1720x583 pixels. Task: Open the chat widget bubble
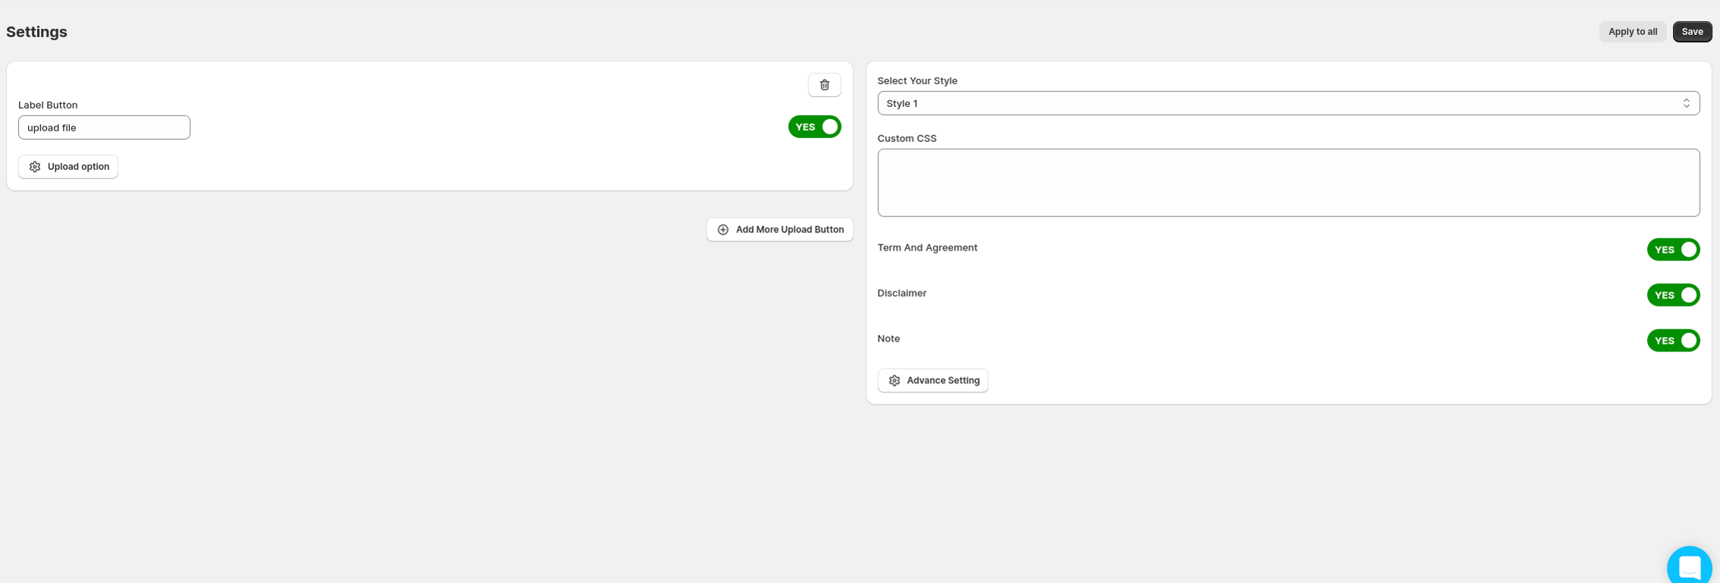[1689, 566]
